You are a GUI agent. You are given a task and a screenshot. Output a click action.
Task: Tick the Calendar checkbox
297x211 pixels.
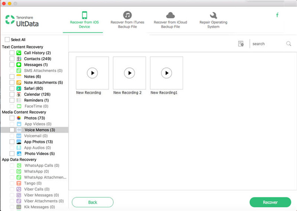(12, 94)
